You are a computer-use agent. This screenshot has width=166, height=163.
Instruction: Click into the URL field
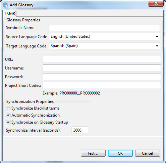pyautogui.click(x=102, y=59)
